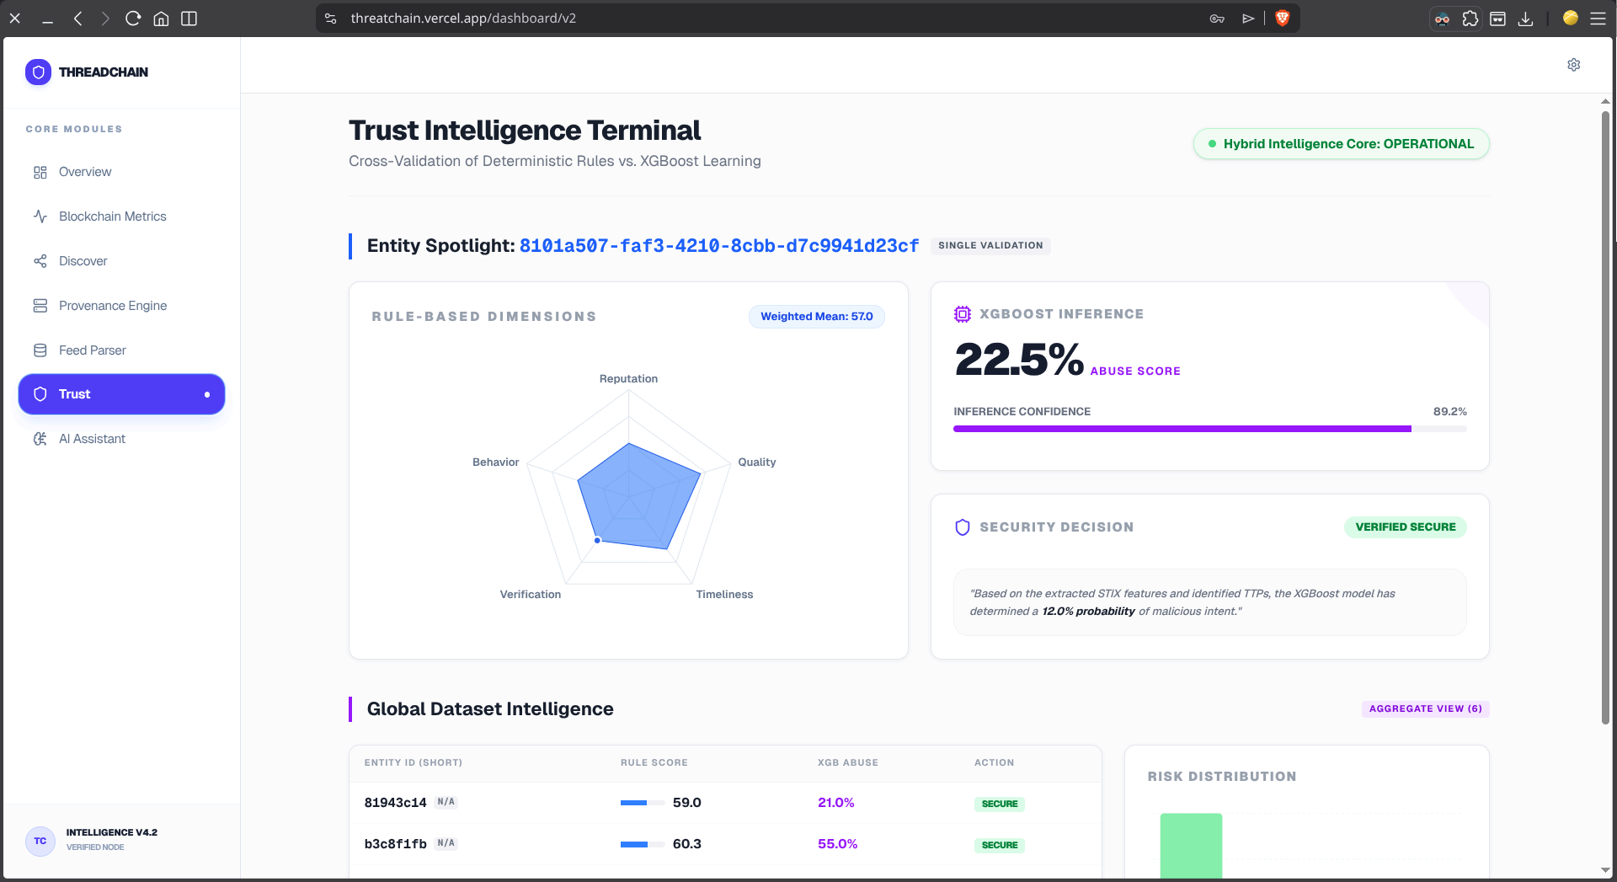Click the Discover share-nodes icon
Viewport: 1617px width, 882px height.
40,261
